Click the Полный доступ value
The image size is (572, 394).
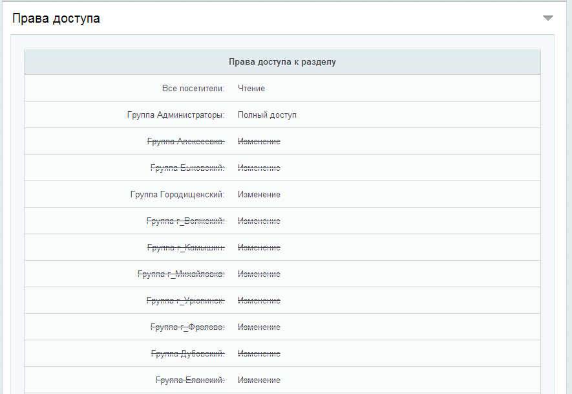pyautogui.click(x=267, y=115)
